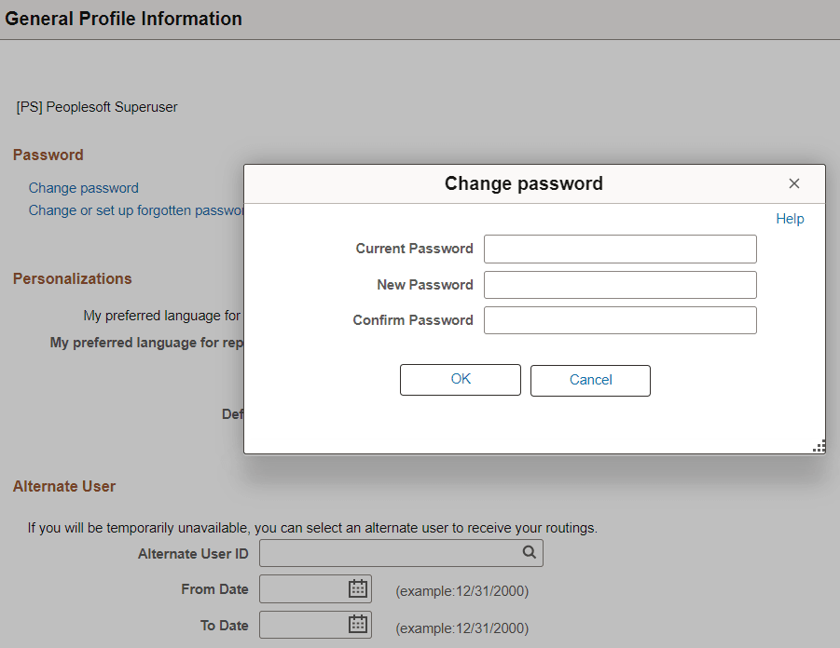Image resolution: width=840 pixels, height=648 pixels.
Task: Click the Password section heading
Action: pyautogui.click(x=48, y=155)
